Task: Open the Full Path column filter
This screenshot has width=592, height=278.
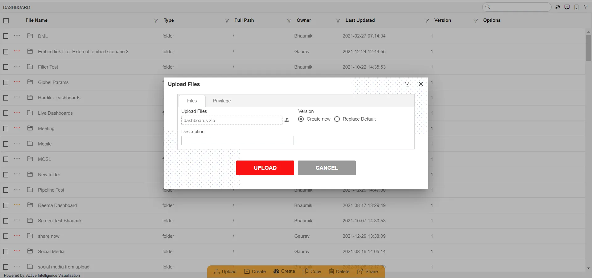Action: coord(289,21)
